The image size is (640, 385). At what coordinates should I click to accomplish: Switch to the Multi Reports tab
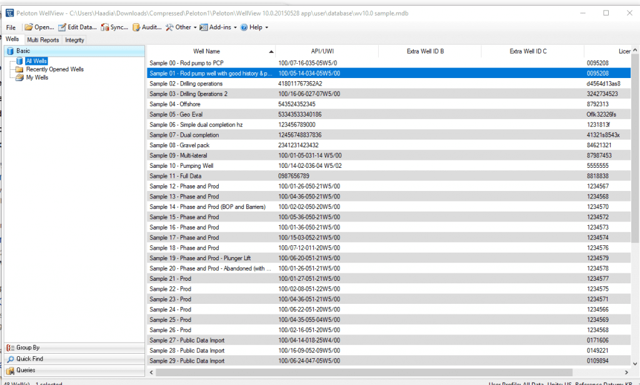tap(43, 40)
